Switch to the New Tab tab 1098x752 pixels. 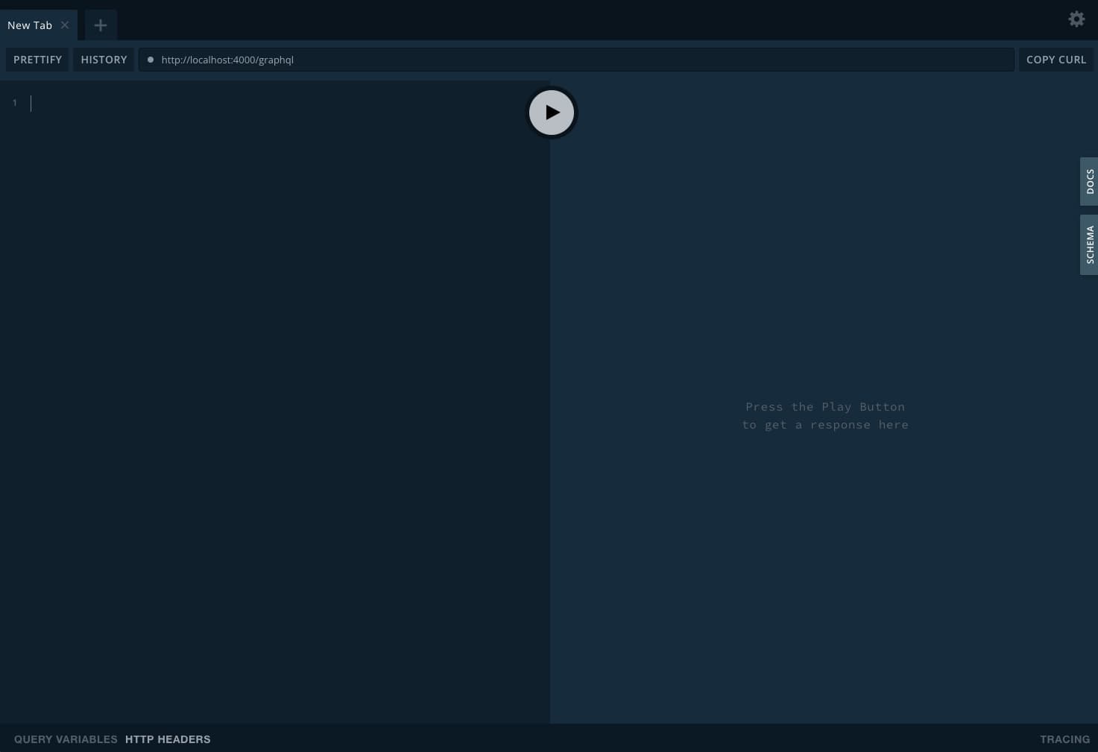tap(30, 25)
